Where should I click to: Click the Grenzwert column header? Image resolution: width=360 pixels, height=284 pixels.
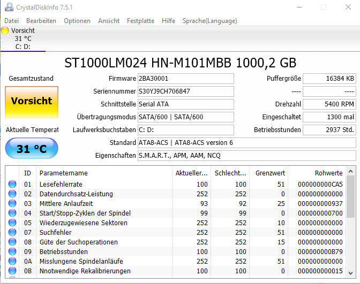(268, 173)
